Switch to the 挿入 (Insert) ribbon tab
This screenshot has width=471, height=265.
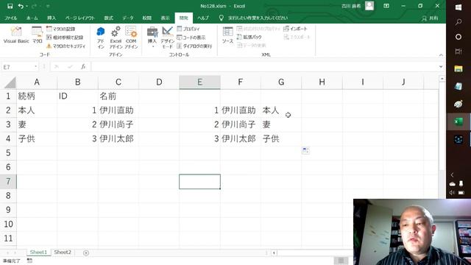coord(52,18)
